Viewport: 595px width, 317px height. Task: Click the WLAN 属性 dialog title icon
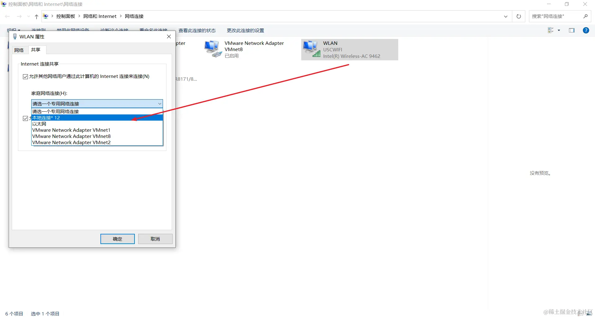[x=15, y=36]
